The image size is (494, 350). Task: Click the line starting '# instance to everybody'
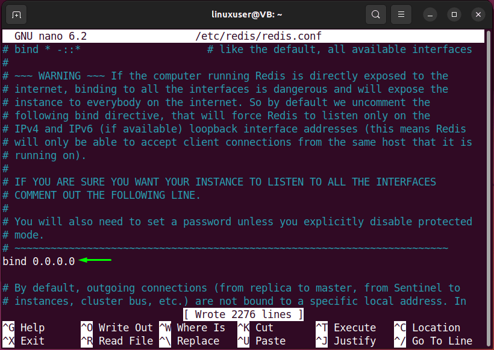(x=216, y=102)
